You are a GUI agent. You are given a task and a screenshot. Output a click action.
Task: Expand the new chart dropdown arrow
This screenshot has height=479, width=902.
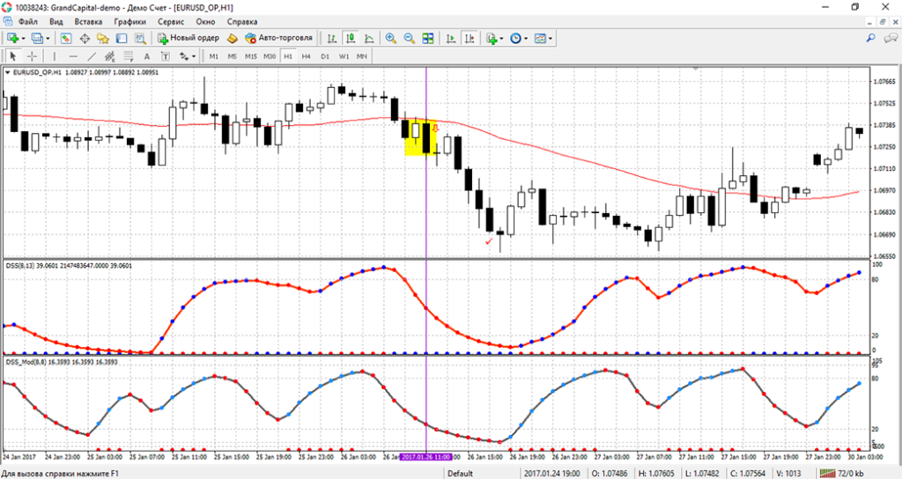(x=23, y=39)
